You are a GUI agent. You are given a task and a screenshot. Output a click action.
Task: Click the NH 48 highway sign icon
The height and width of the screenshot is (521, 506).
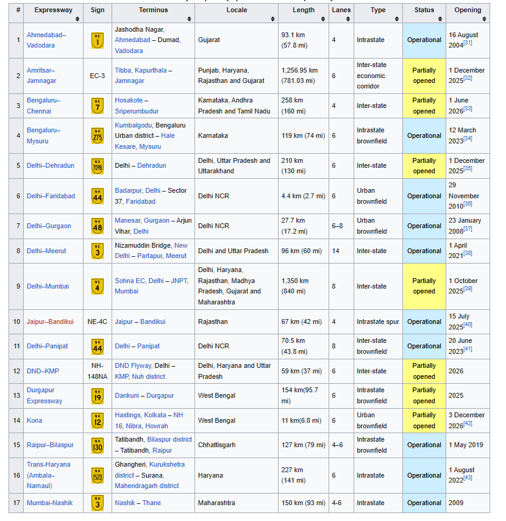tap(98, 226)
